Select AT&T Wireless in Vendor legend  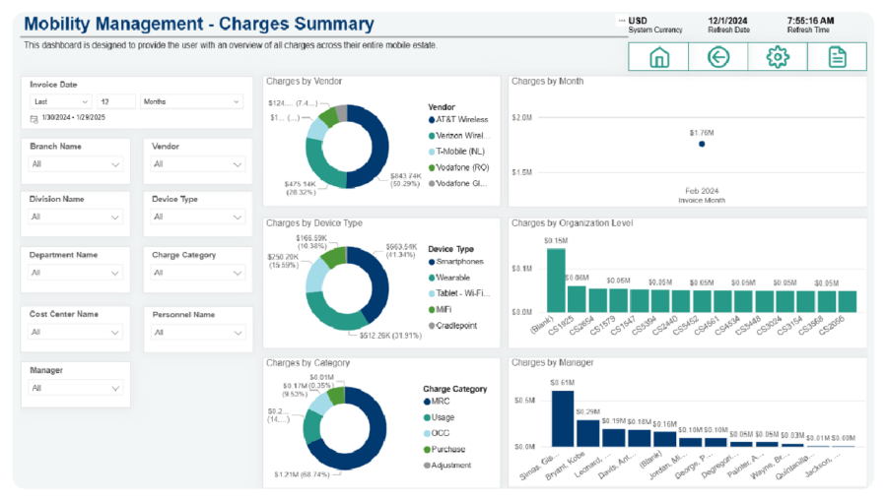click(x=458, y=120)
